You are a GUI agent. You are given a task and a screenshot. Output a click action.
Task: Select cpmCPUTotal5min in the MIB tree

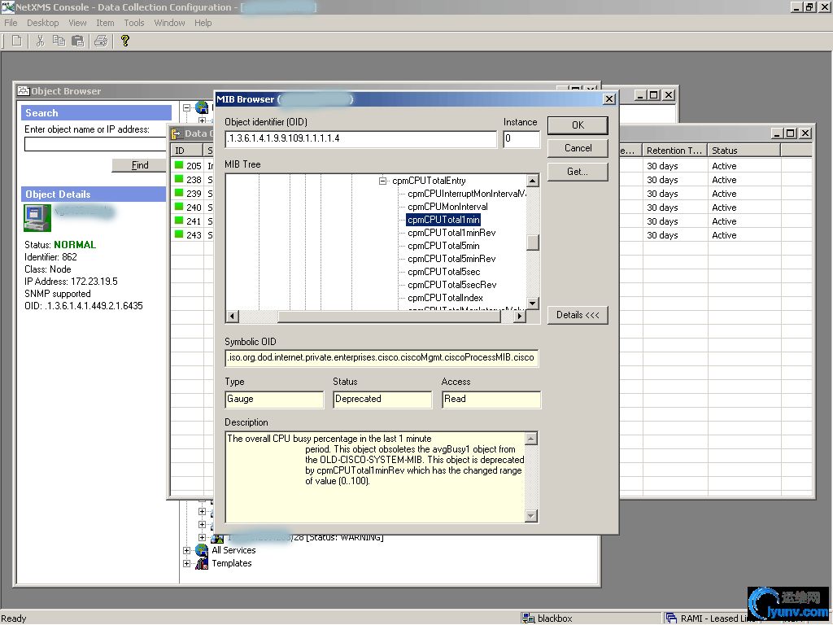point(443,246)
